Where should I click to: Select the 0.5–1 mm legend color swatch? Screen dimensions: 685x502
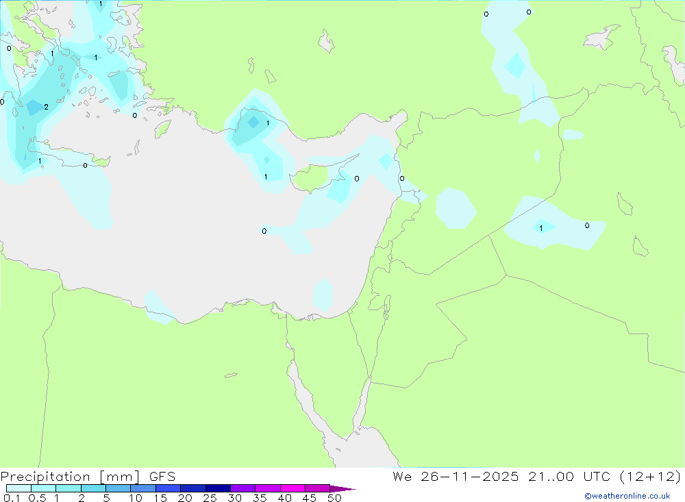coord(43,488)
